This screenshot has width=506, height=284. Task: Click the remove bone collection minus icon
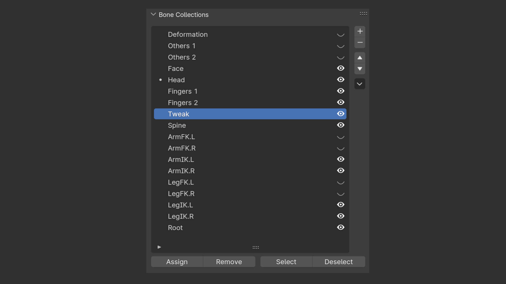360,43
